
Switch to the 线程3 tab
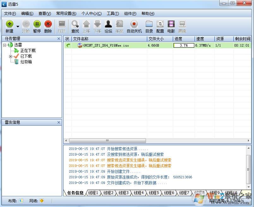coord(124,193)
